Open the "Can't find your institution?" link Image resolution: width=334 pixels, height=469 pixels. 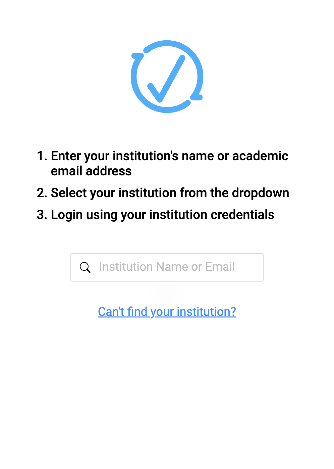[x=167, y=312]
